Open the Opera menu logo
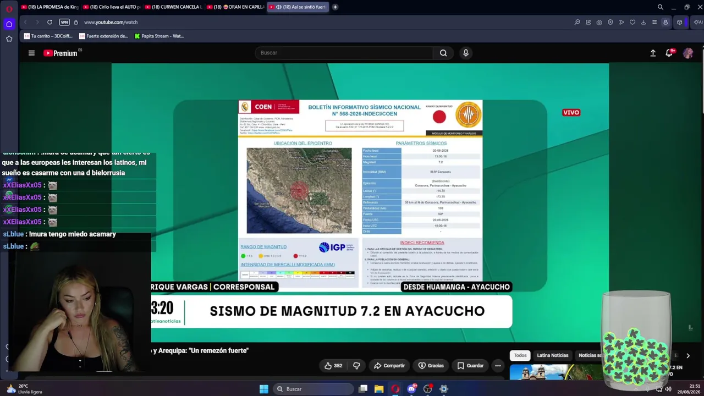The width and height of the screenshot is (704, 396). (9, 8)
